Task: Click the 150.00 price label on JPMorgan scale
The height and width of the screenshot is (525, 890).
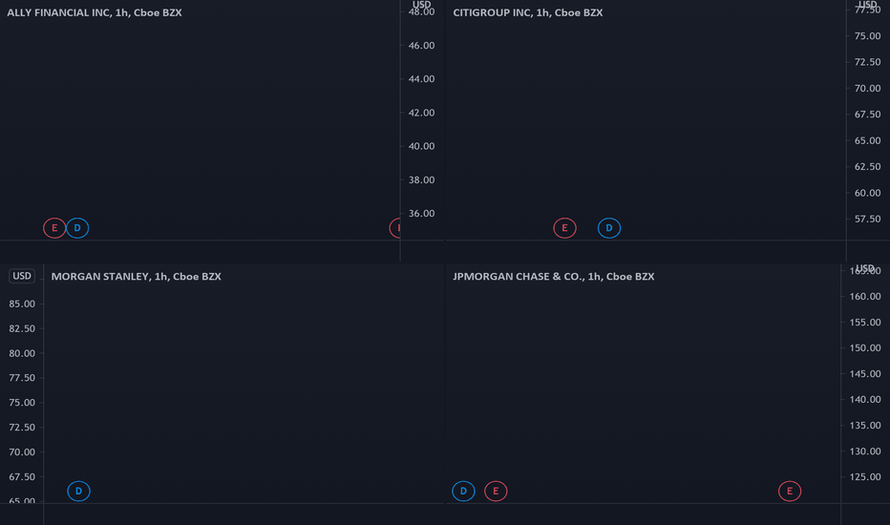Action: [x=865, y=347]
